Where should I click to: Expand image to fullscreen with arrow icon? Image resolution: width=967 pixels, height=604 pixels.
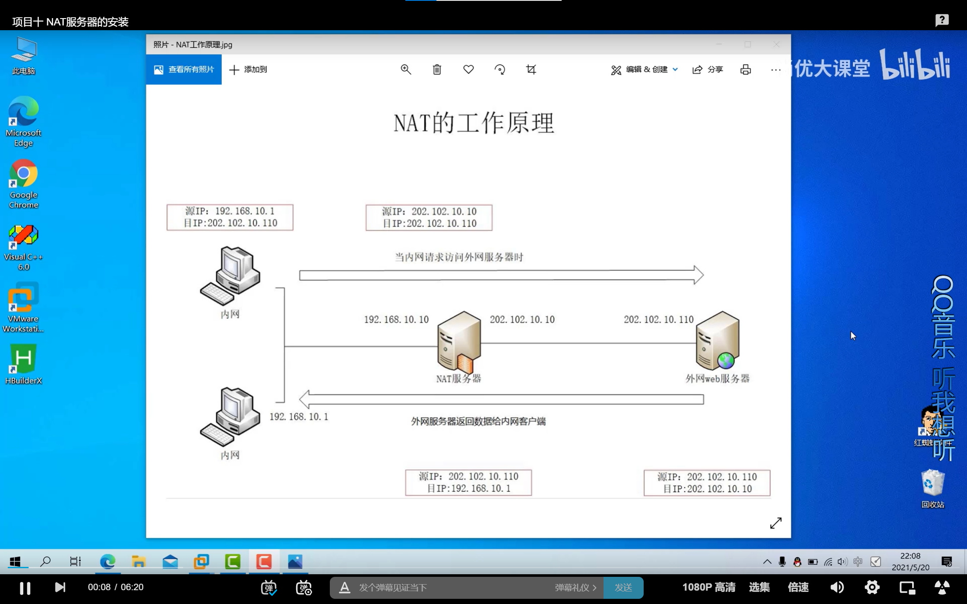(776, 523)
